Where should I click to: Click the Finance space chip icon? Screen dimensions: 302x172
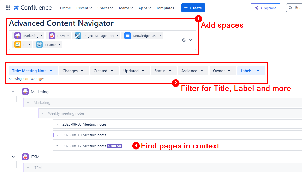39,45
